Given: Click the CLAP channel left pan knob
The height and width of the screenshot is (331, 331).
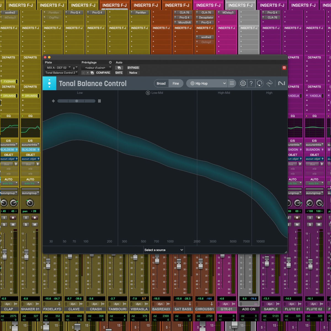Looking at the screenshot, I should (4, 203).
